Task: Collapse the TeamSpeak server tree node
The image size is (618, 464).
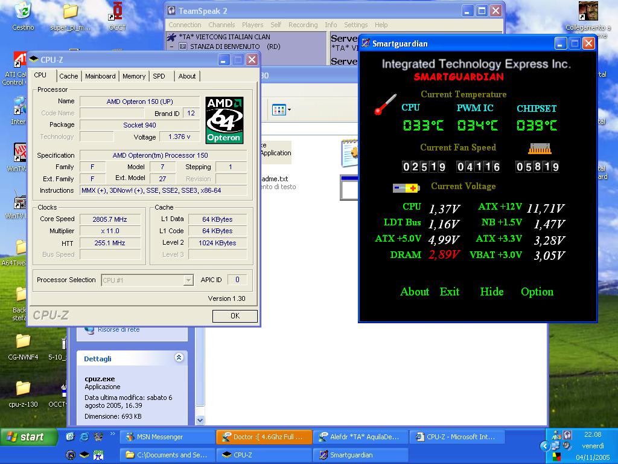Action: [x=171, y=47]
